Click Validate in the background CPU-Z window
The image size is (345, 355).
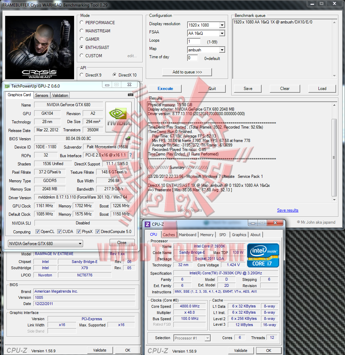[x=100, y=350]
